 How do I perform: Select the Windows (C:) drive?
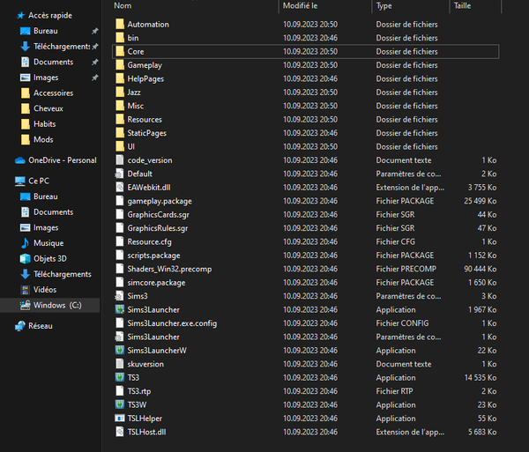click(57, 306)
